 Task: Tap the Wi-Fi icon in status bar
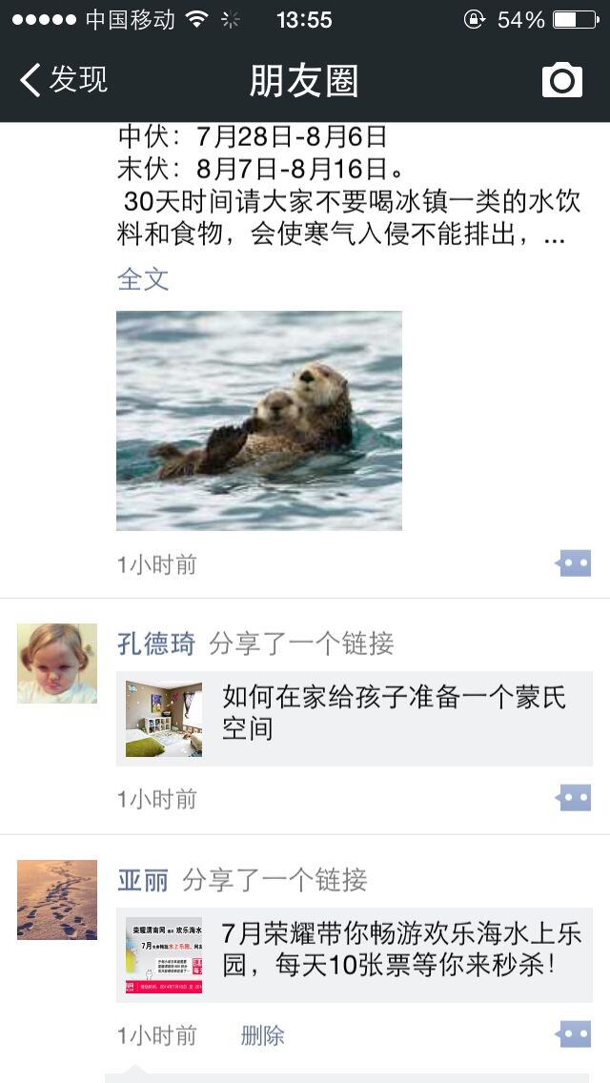pos(197,19)
